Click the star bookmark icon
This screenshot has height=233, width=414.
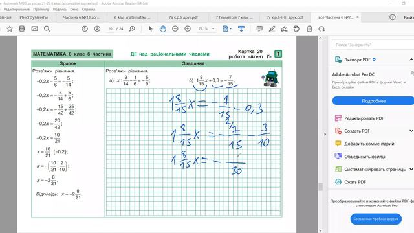tap(10, 28)
